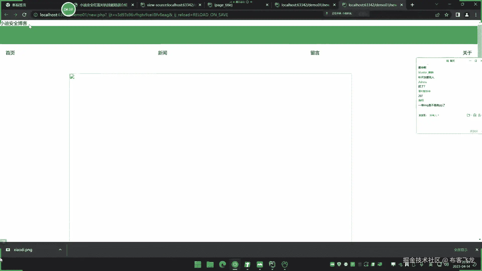Open the 留言 navigation link

(315, 53)
